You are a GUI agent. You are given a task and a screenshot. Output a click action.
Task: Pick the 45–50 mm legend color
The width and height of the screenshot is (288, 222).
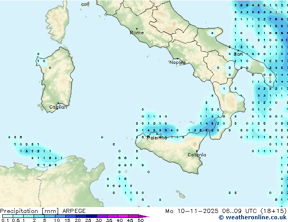(x=134, y=216)
